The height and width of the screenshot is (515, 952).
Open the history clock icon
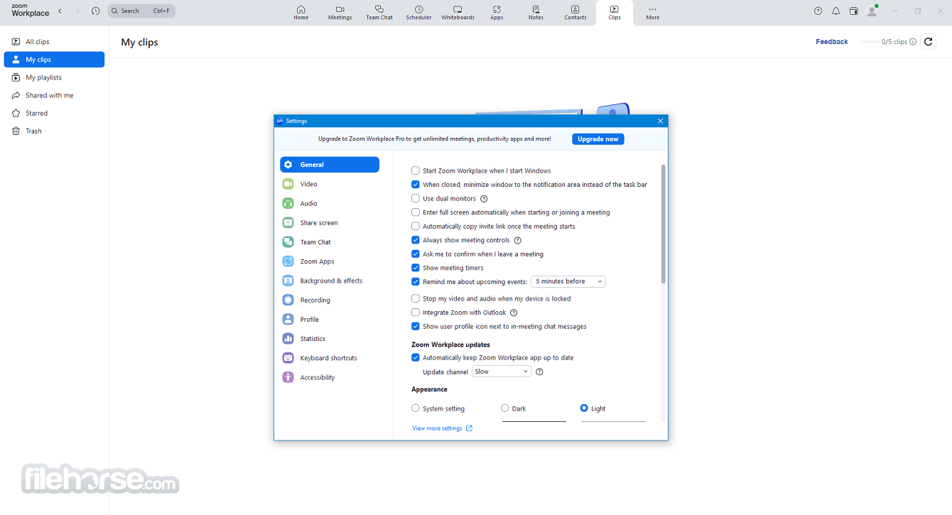[96, 11]
